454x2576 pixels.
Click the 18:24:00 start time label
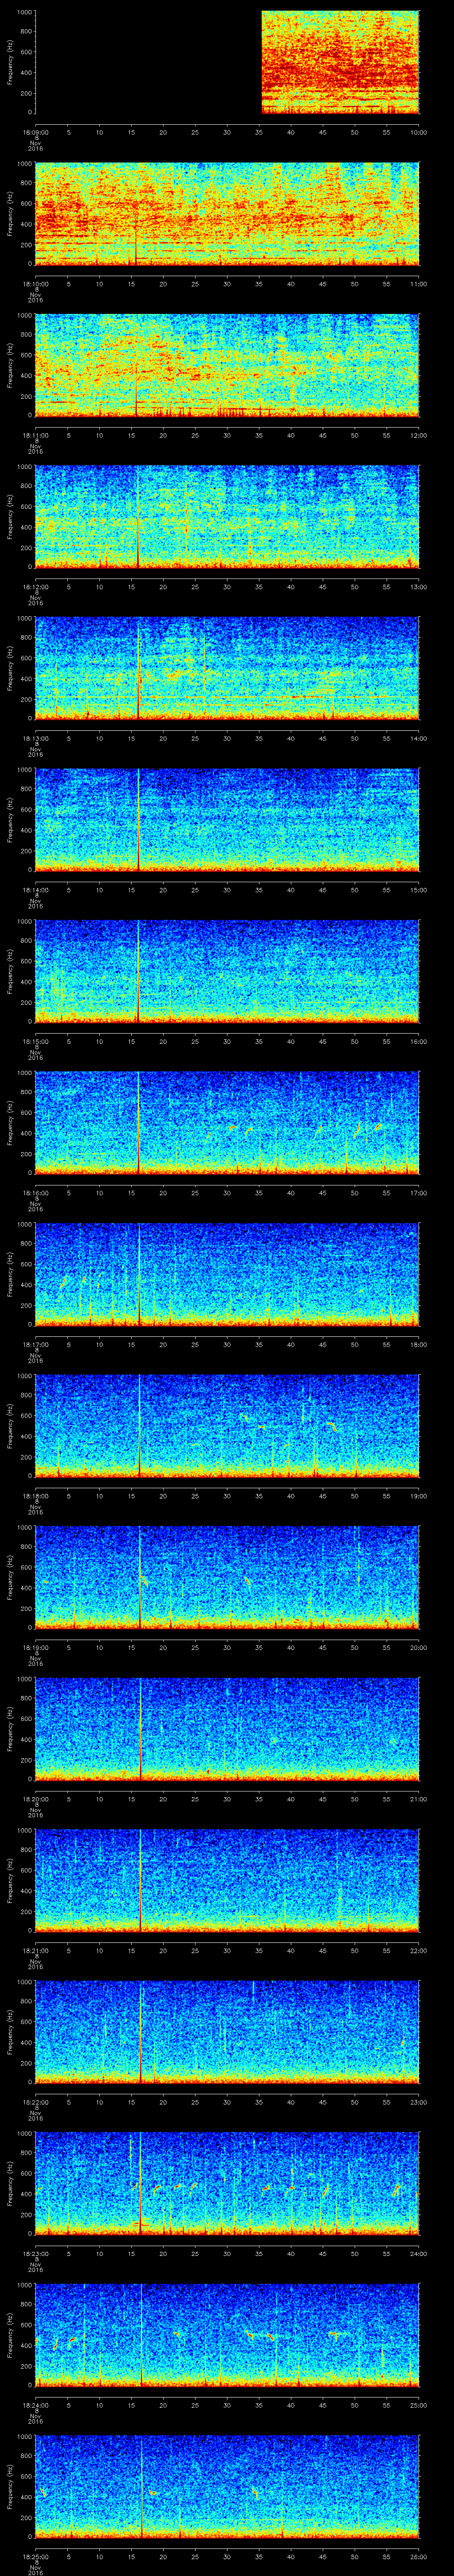(35, 2405)
